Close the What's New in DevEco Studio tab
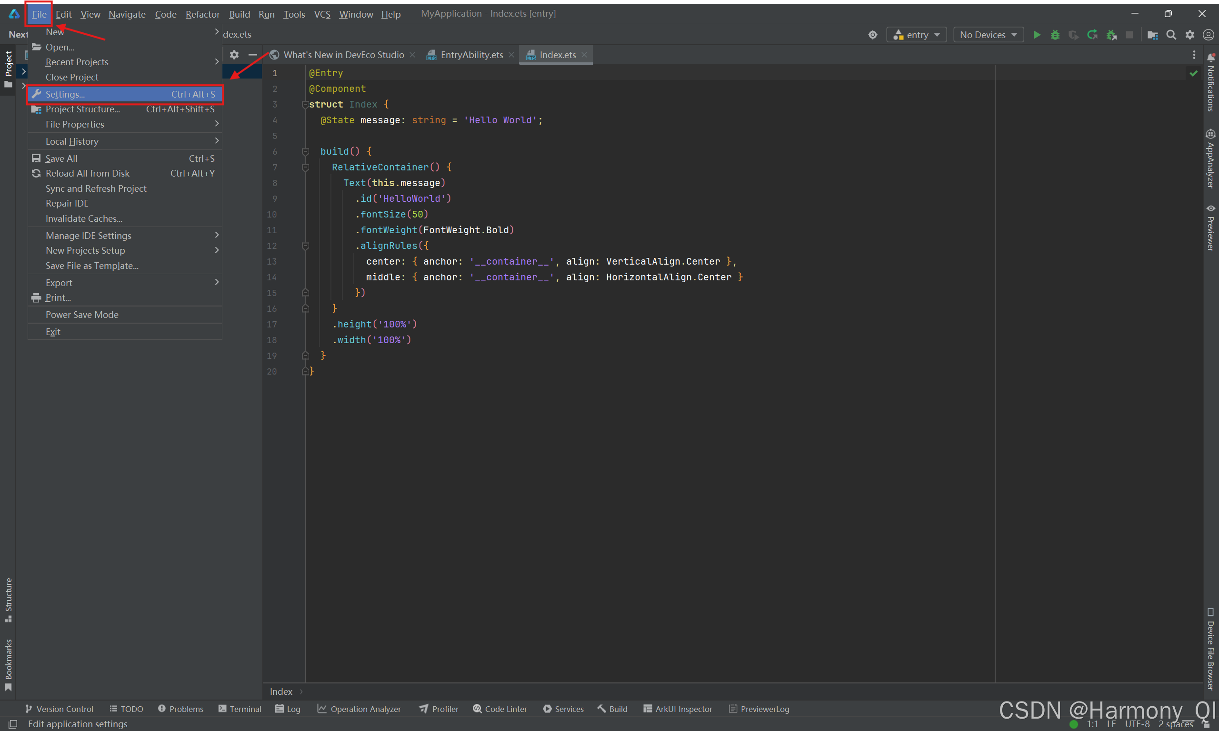1219x731 pixels. click(x=412, y=55)
